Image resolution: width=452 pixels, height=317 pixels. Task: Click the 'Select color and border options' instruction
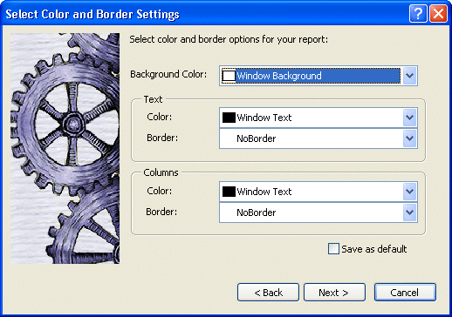[x=229, y=39]
